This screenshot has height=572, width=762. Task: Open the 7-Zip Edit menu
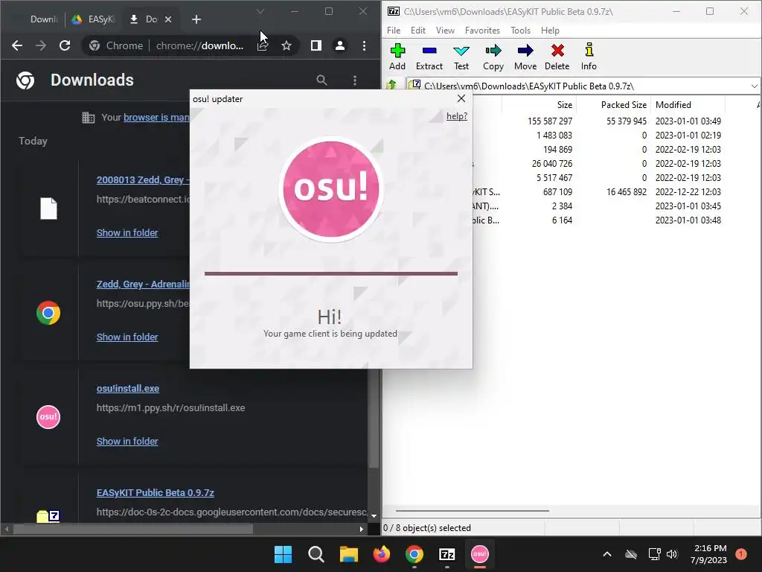pyautogui.click(x=418, y=30)
